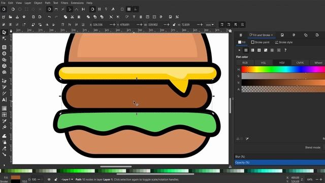The width and height of the screenshot is (325, 183).
Task: Open the Filters menu
Action: tap(64, 3)
